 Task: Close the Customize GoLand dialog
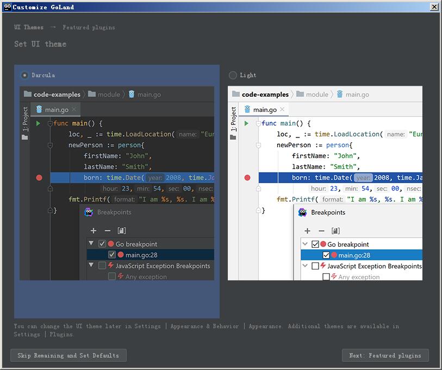click(x=434, y=7)
